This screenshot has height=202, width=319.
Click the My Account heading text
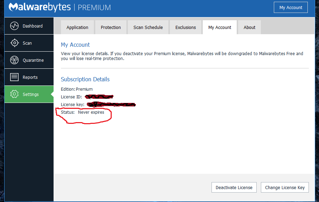click(75, 45)
